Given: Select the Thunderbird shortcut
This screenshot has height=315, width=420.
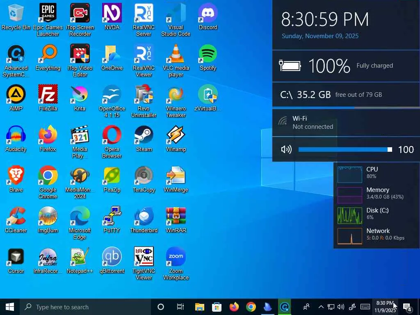Looking at the screenshot, I should pyautogui.click(x=144, y=220).
